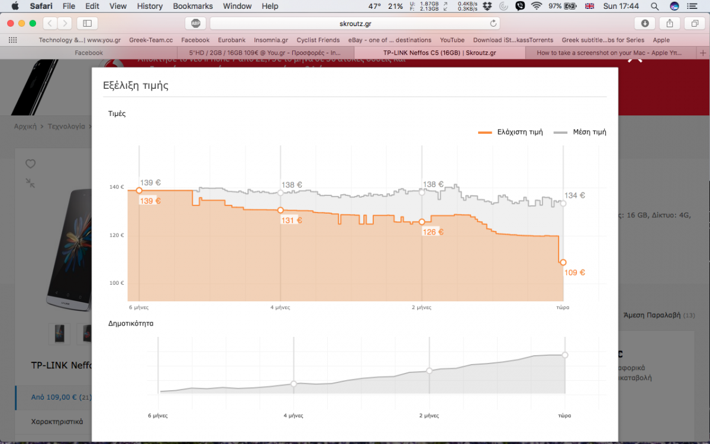
Task: Open the battery status showing 97%
Action: (x=562, y=6)
